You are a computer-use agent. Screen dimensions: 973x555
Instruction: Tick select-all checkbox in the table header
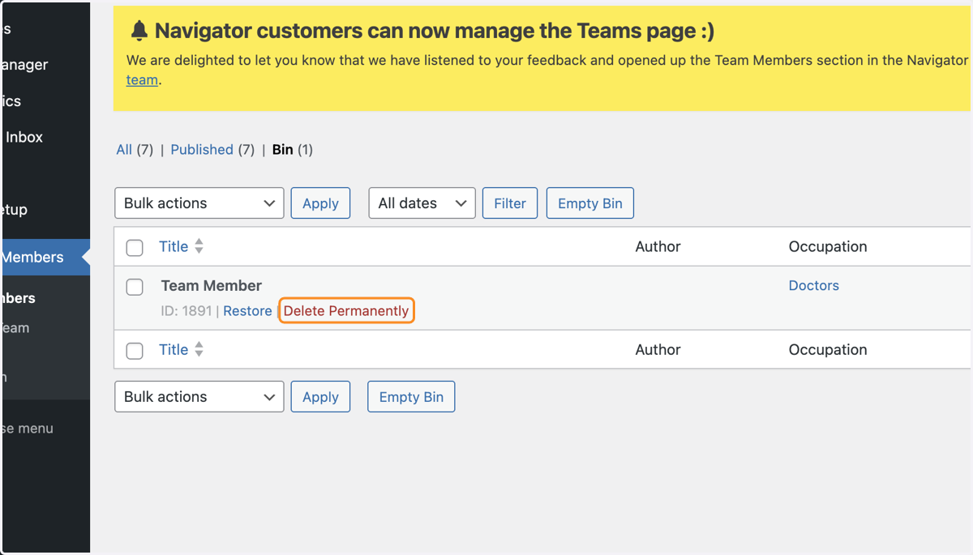135,248
